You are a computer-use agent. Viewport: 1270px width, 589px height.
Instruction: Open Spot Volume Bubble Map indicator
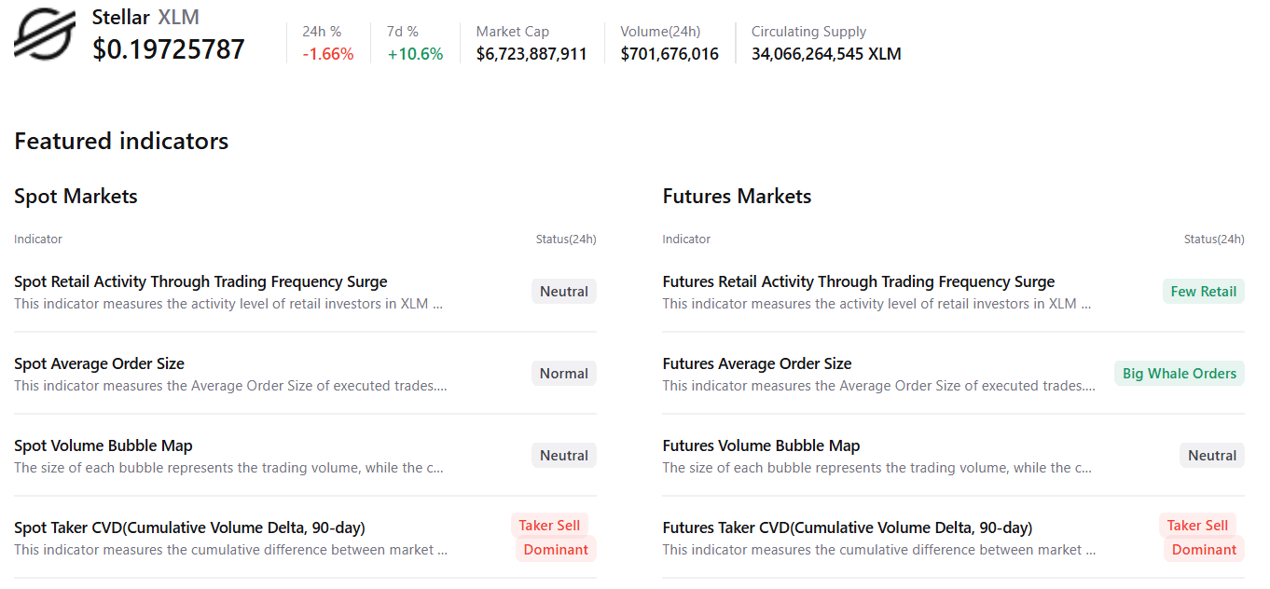104,445
